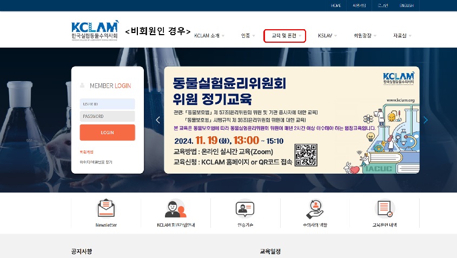
Task: Open the 자료실 menu item
Action: [402, 36]
